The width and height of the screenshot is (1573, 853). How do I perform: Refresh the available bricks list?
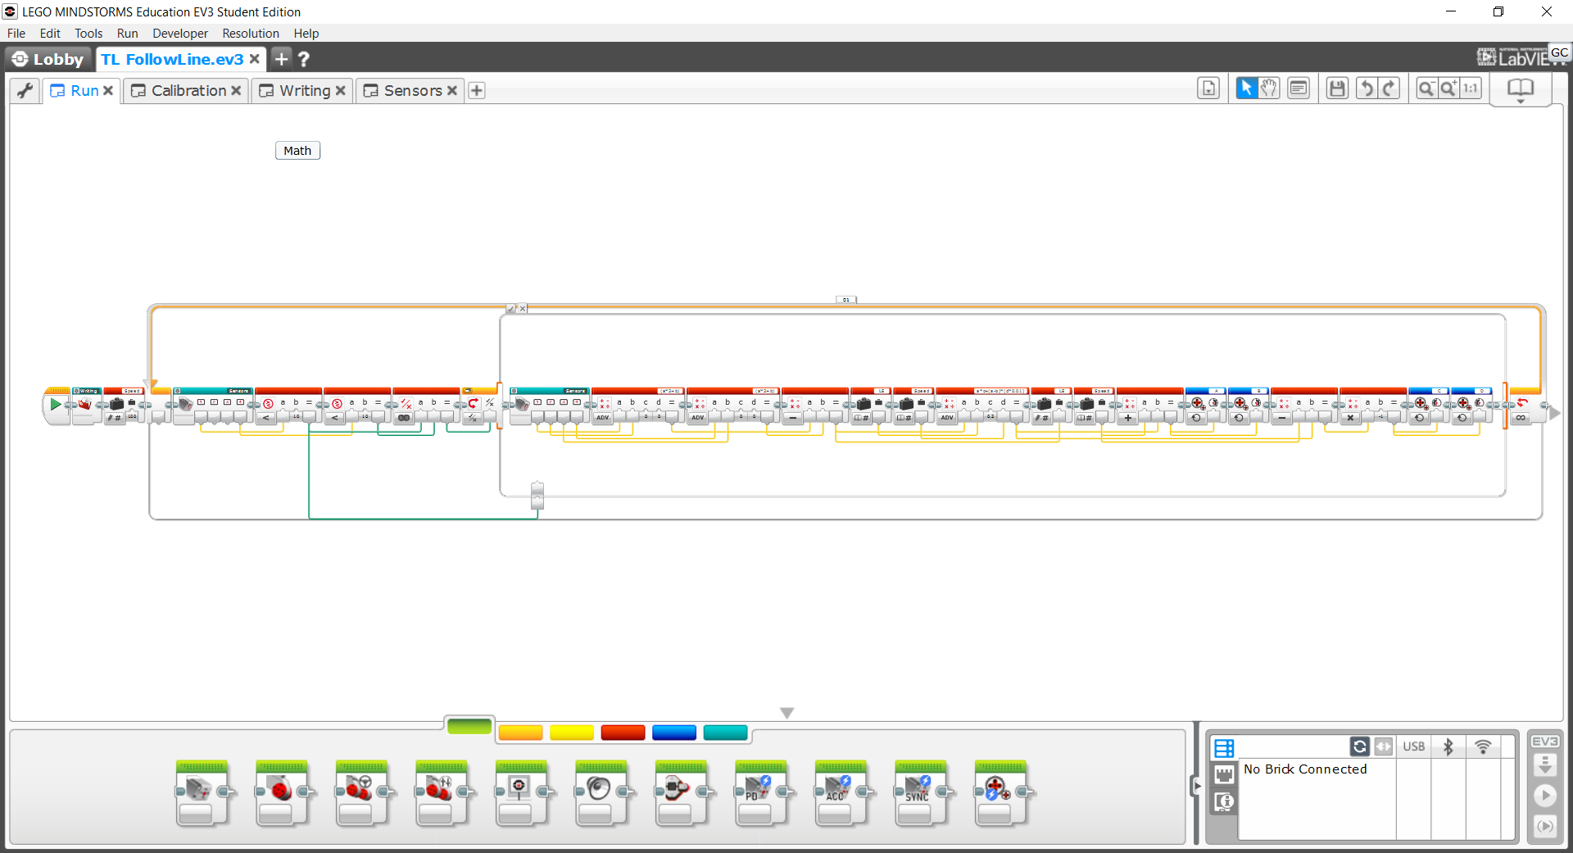pyautogui.click(x=1359, y=746)
